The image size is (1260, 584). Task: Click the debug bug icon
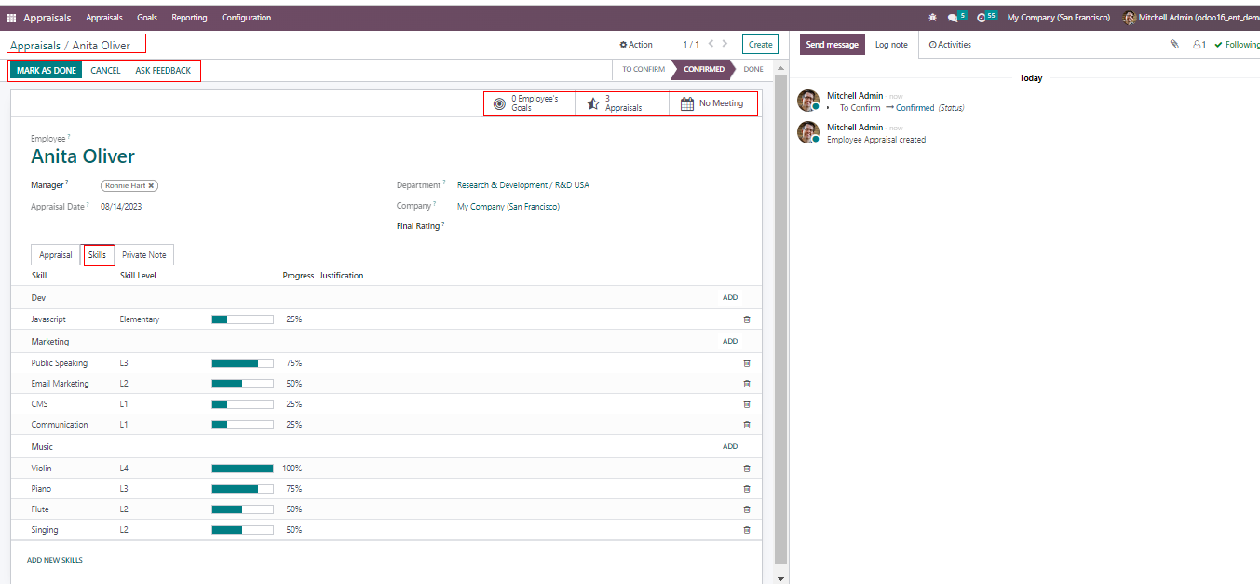pos(933,18)
